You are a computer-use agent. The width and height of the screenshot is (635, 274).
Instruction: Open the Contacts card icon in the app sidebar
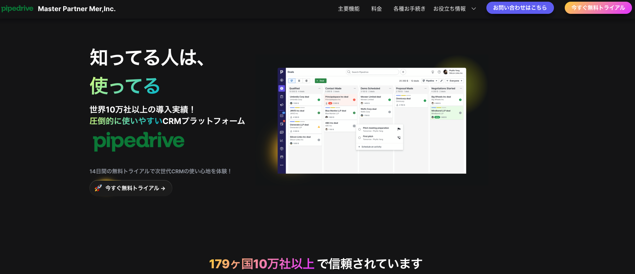[282, 132]
